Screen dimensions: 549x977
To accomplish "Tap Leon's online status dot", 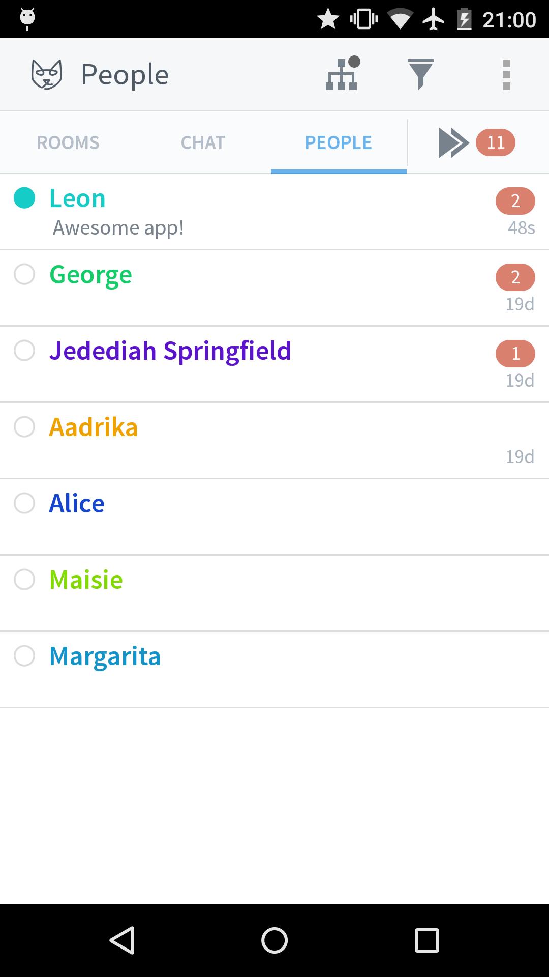I will tap(24, 198).
